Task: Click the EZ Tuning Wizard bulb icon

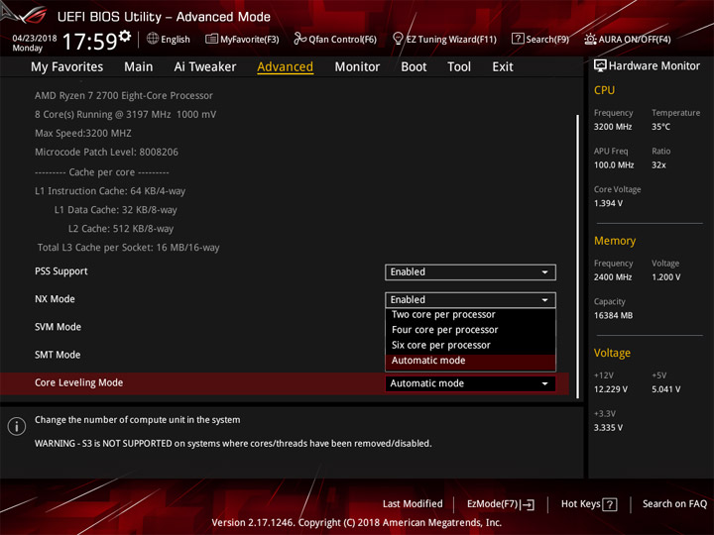Action: (x=398, y=39)
